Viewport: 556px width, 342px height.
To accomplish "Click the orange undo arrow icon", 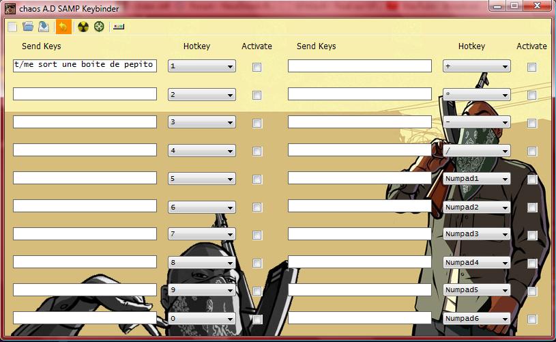I will 63,27.
